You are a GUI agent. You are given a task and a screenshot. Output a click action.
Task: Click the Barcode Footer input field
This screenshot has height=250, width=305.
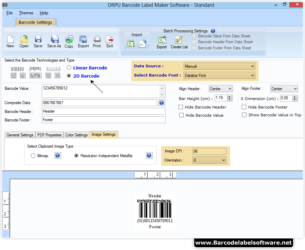click(x=104, y=120)
